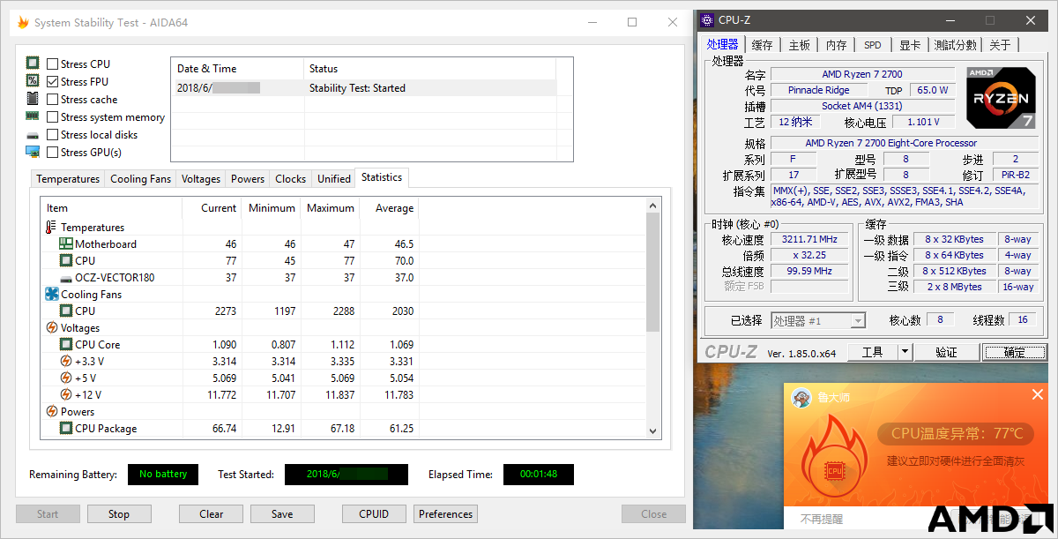Click the Stress GPU monitor icon
The image size is (1058, 539).
tap(33, 152)
